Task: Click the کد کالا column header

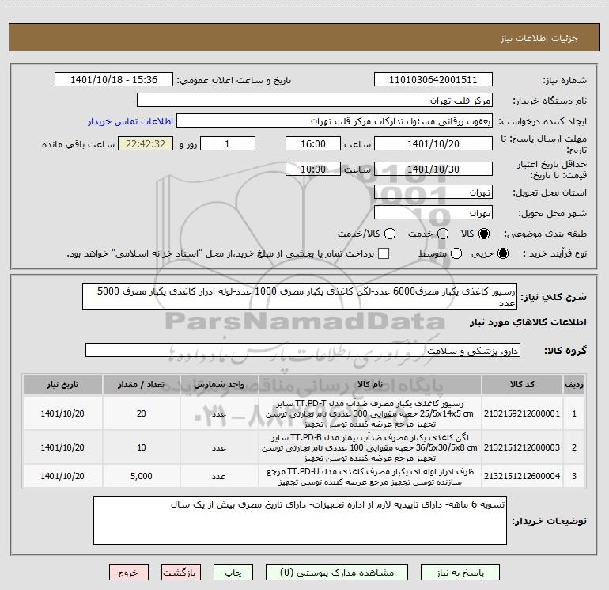Action: pos(522,384)
